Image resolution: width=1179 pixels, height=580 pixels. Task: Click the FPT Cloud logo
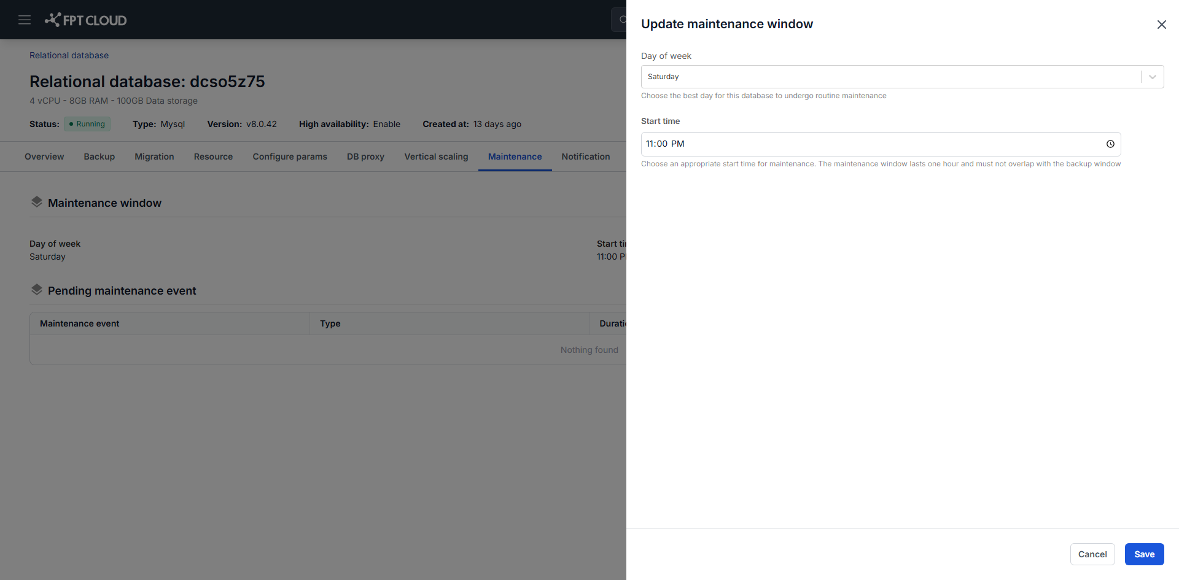(x=86, y=20)
